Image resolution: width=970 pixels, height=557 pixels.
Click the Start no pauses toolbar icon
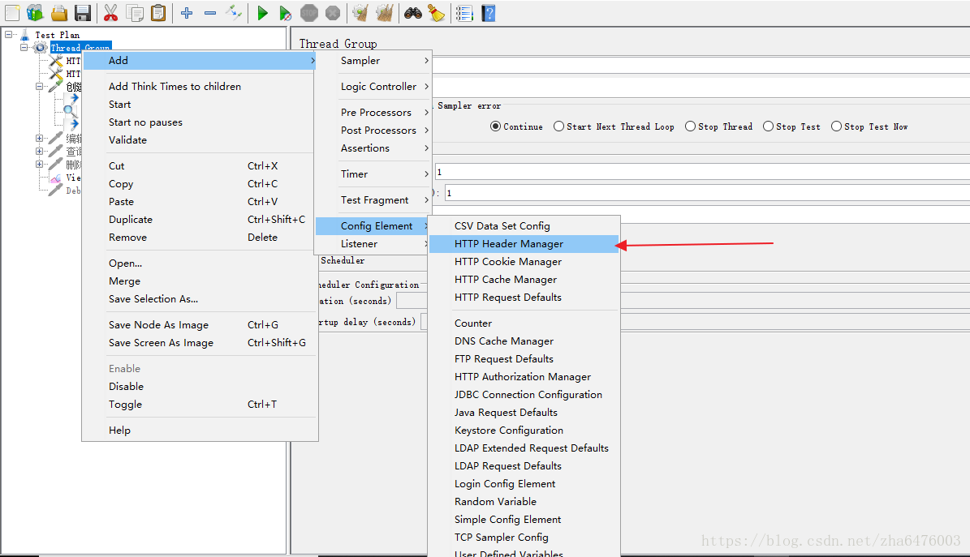pyautogui.click(x=285, y=12)
